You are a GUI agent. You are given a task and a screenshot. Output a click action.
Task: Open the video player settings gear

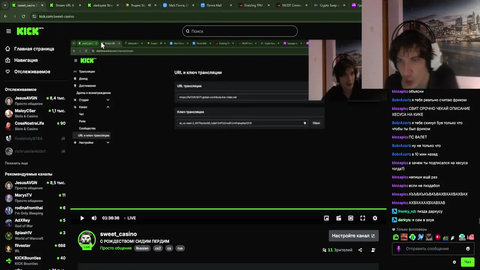tap(375, 218)
